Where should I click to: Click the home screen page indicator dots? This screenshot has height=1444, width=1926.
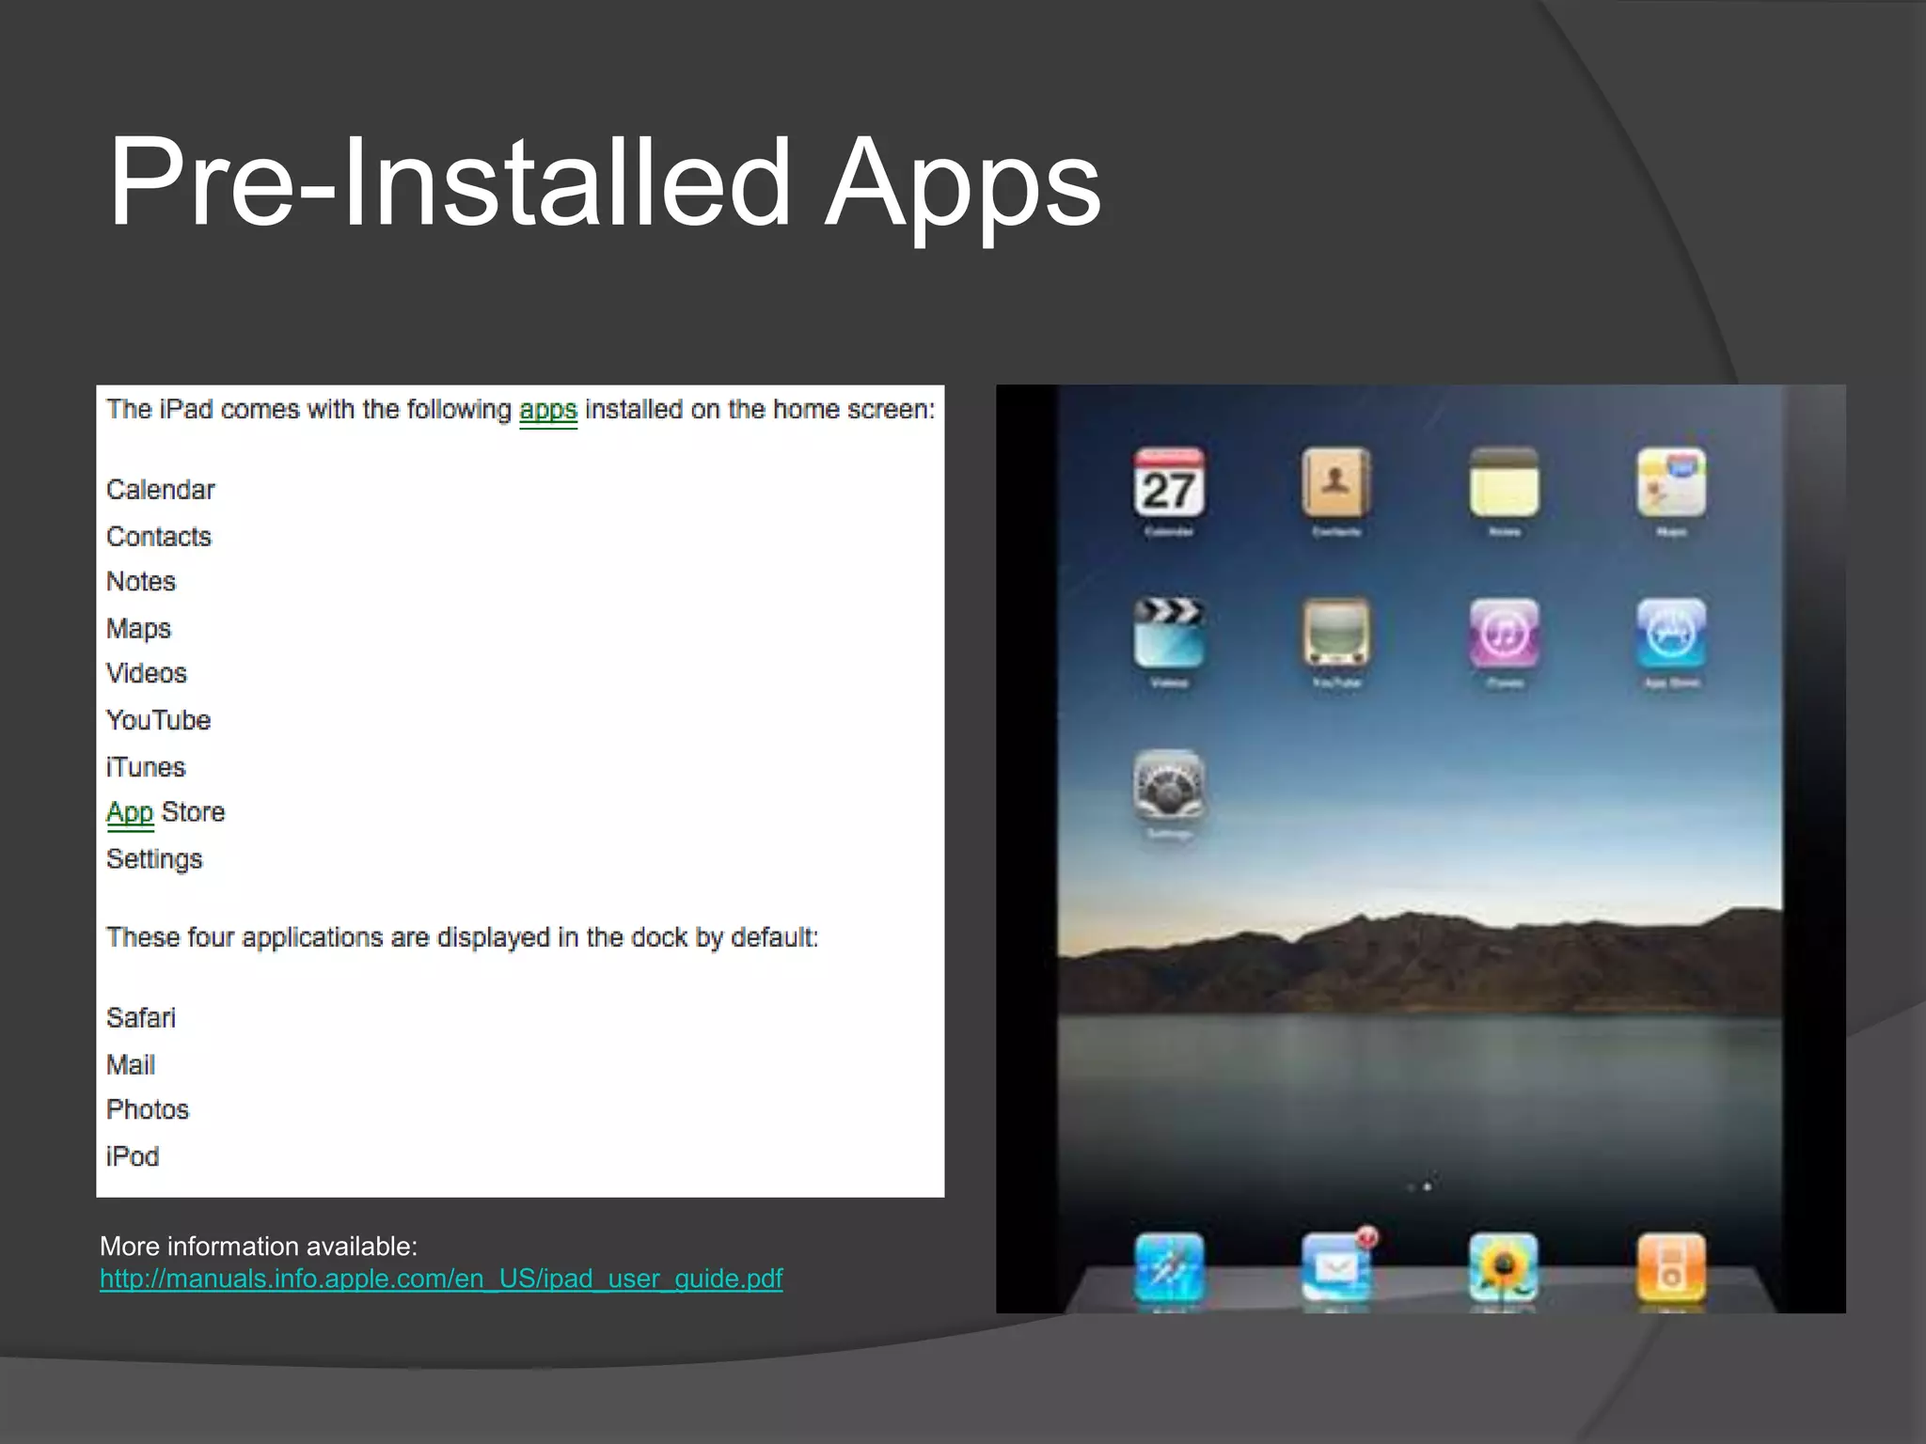[1419, 1187]
